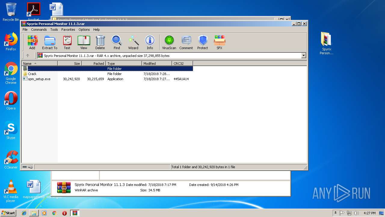Sort by Packed column header
Viewport: 385px width, 217px height.
94,64
